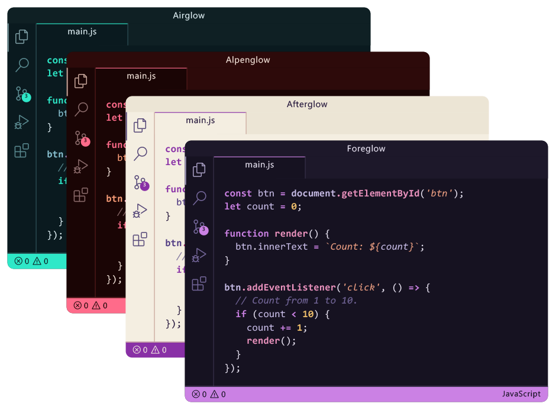The image size is (556, 410).
Task: Click Alpenglow window title
Action: (x=248, y=60)
